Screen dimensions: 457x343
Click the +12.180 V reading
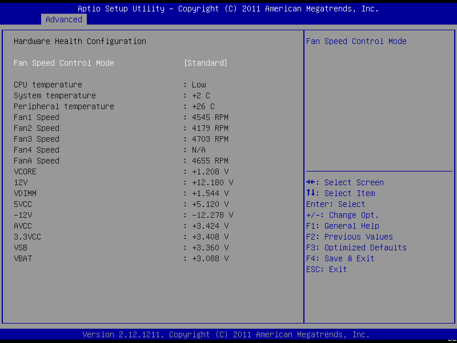point(213,182)
